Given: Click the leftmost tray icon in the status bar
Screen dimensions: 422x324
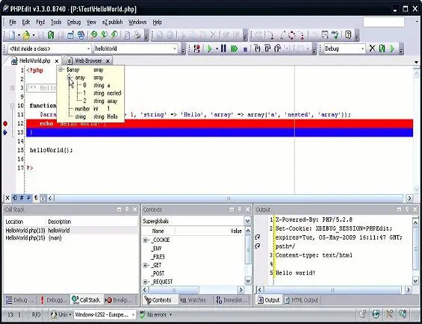Looking at the screenshot, I should click(362, 314).
